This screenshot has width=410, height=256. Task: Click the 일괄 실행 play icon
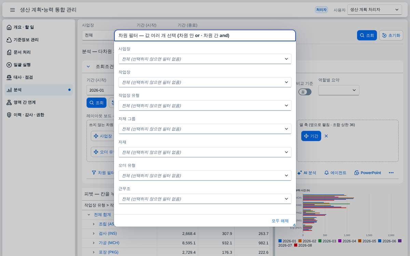(x=9, y=65)
